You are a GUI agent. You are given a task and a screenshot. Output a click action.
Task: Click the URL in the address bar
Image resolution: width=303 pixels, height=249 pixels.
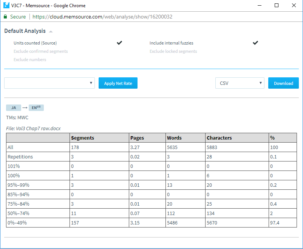(x=103, y=17)
